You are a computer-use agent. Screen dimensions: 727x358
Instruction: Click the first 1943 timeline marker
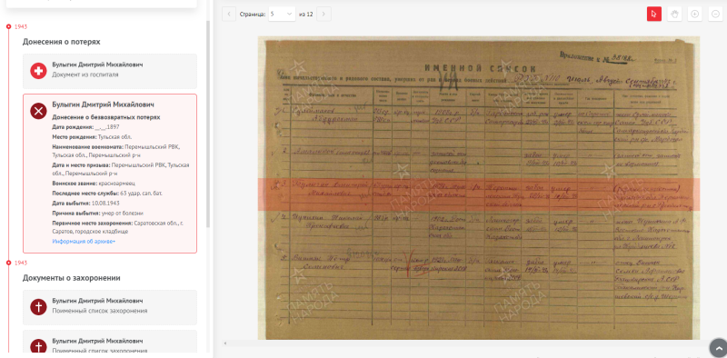point(8,26)
